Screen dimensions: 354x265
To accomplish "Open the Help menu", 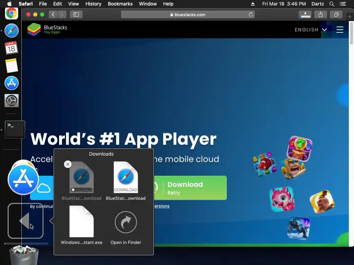I will point(168,4).
